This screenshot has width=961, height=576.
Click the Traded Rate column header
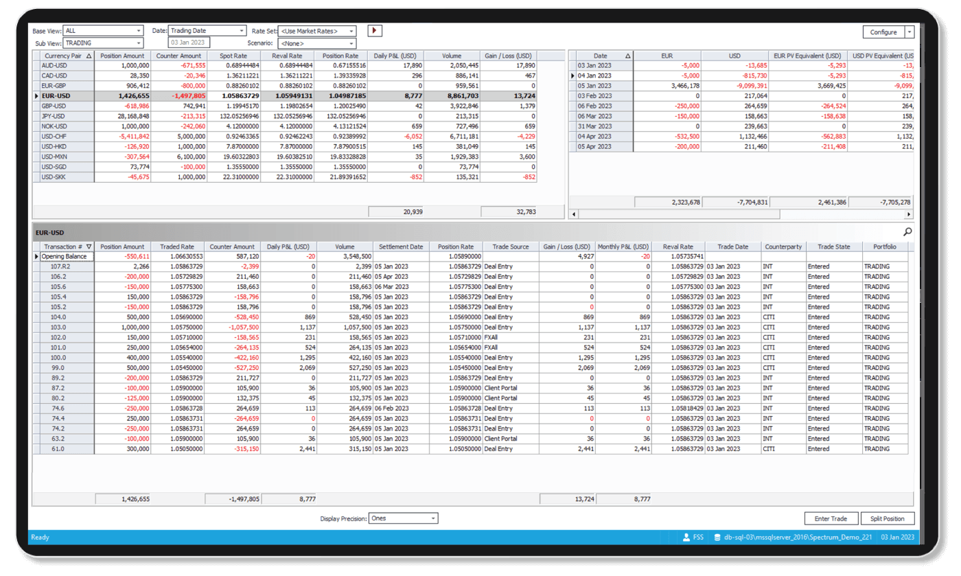[x=177, y=246]
